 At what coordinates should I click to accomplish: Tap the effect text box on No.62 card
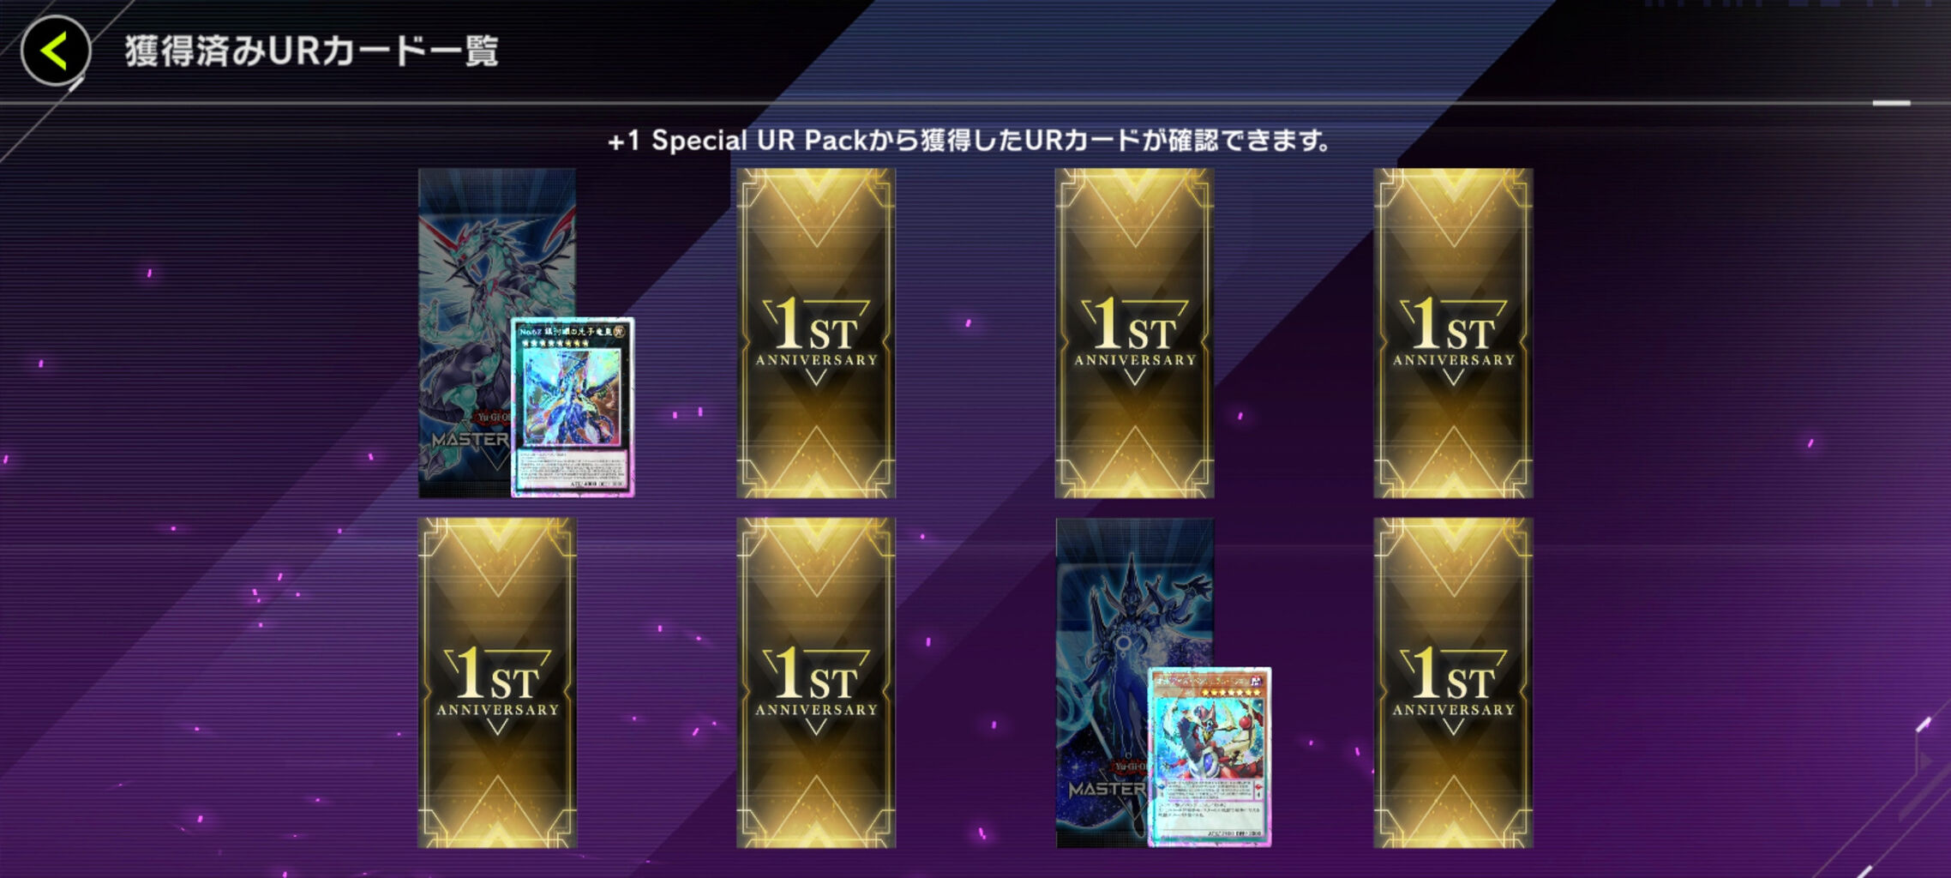click(x=573, y=467)
